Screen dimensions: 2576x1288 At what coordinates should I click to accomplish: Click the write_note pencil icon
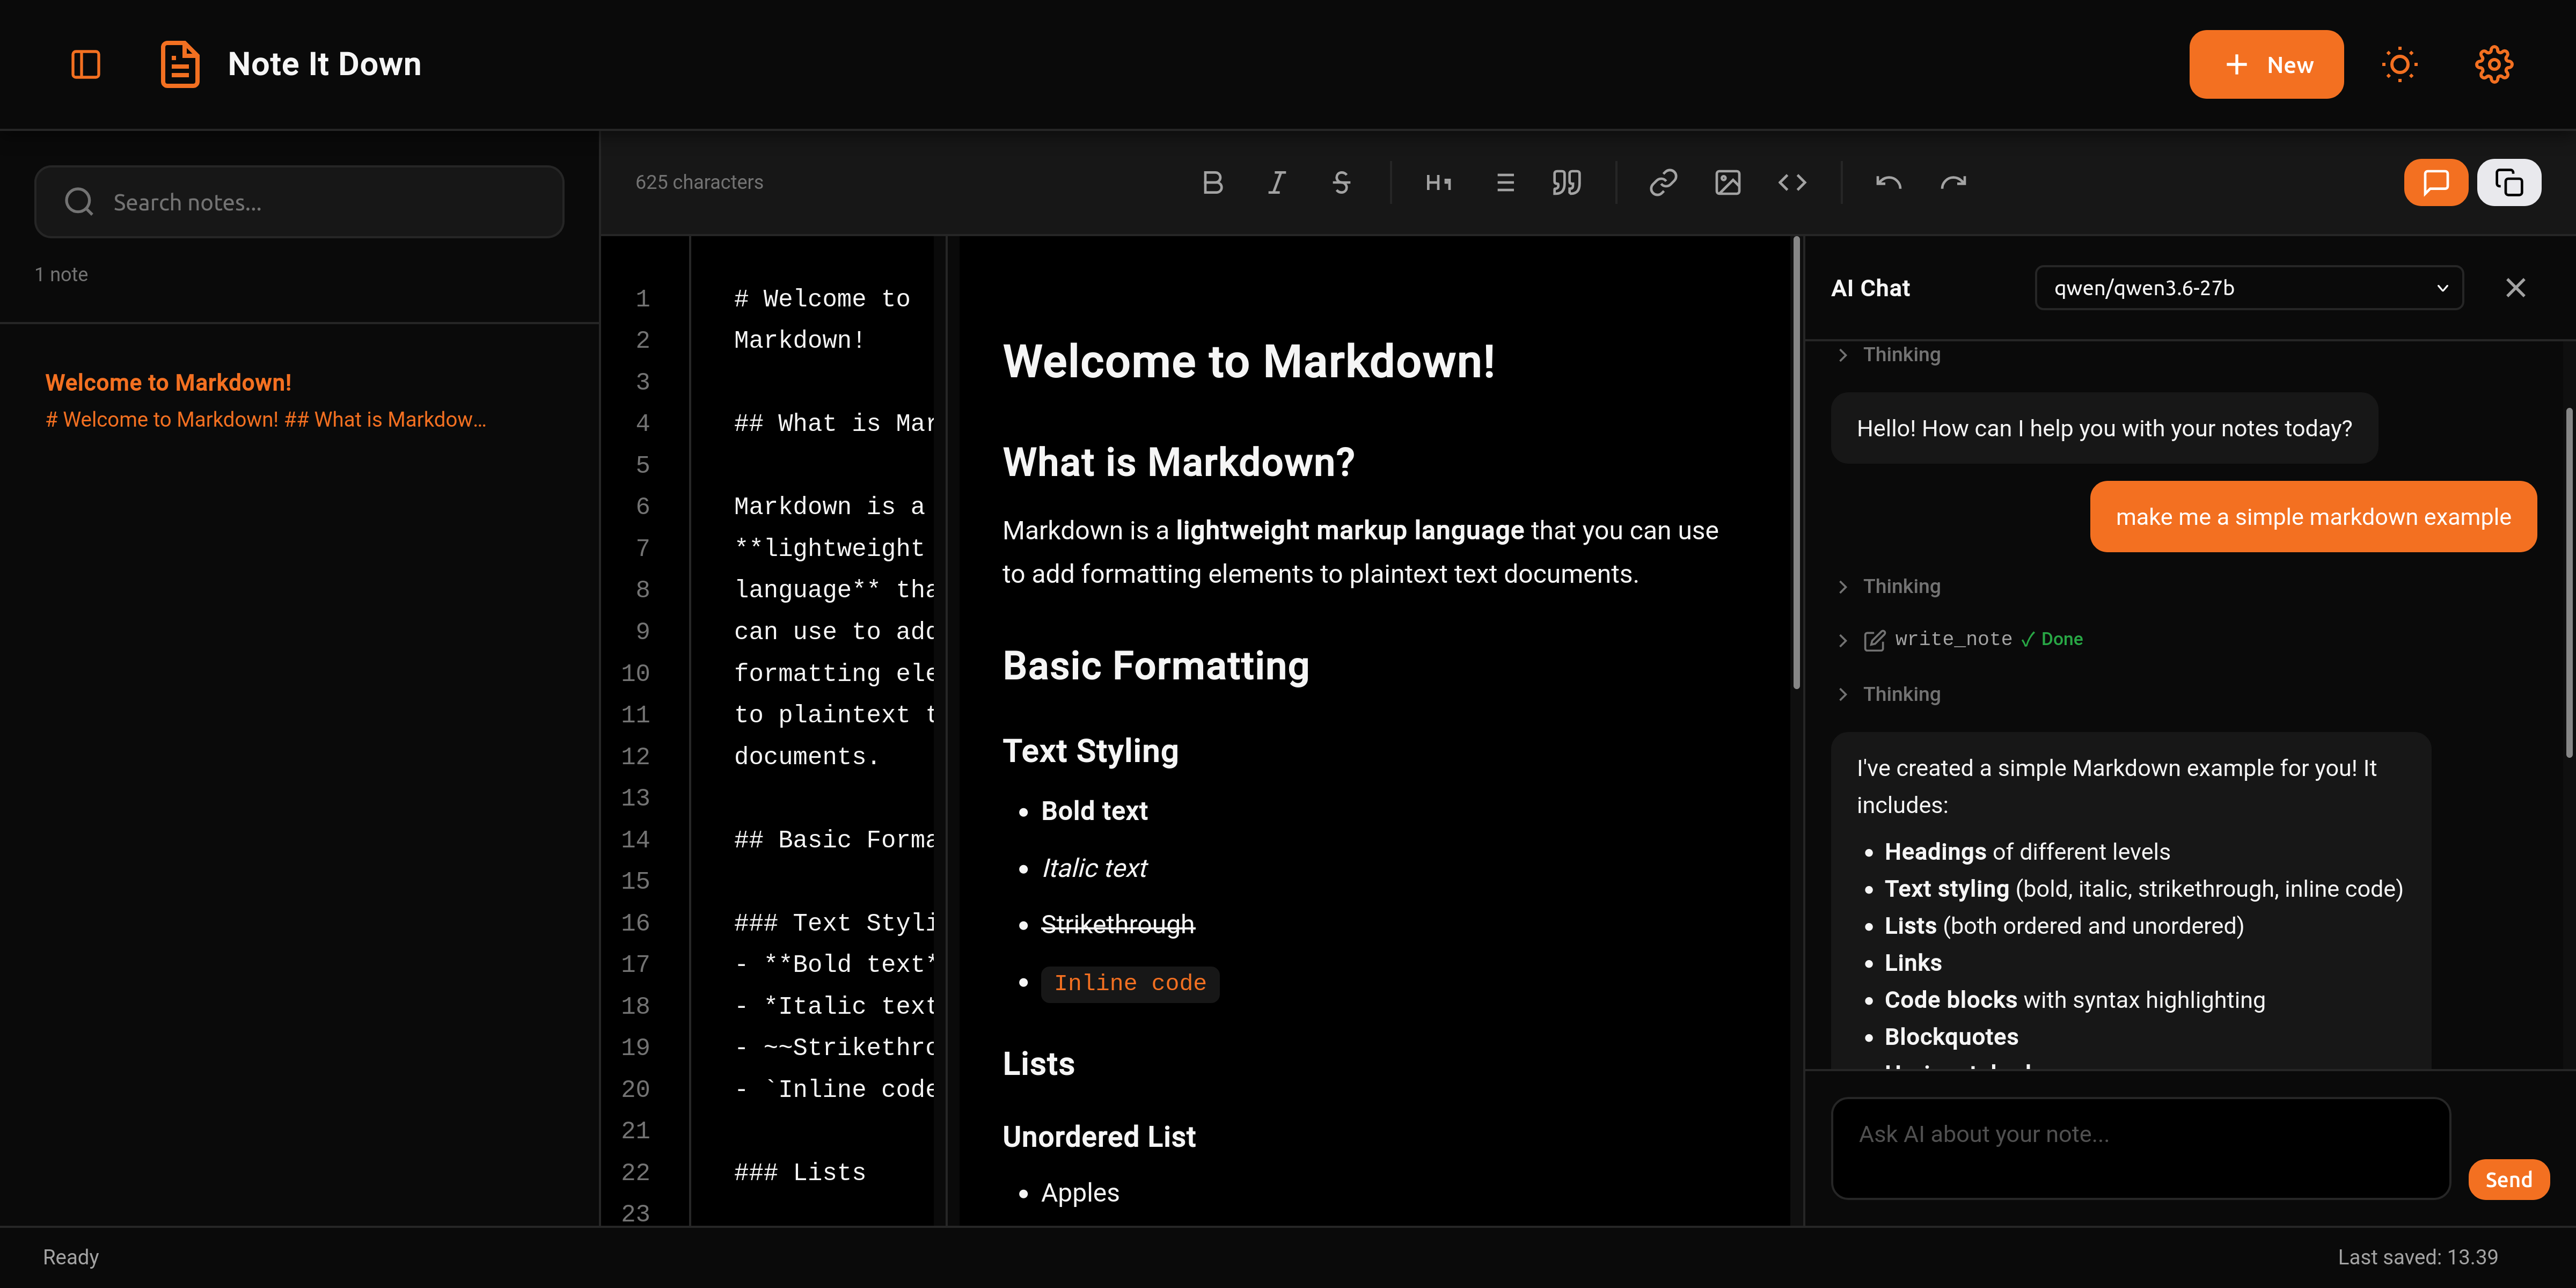pyautogui.click(x=1874, y=640)
